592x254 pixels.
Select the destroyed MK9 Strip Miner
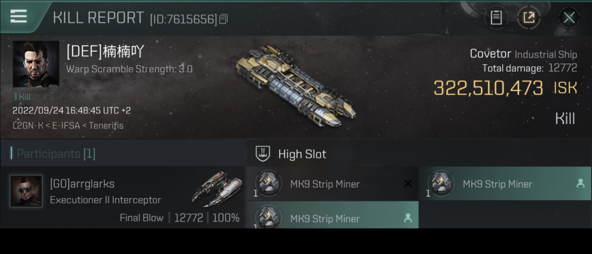click(x=332, y=184)
